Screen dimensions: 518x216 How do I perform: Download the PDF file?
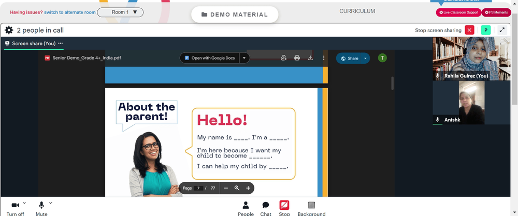point(310,58)
